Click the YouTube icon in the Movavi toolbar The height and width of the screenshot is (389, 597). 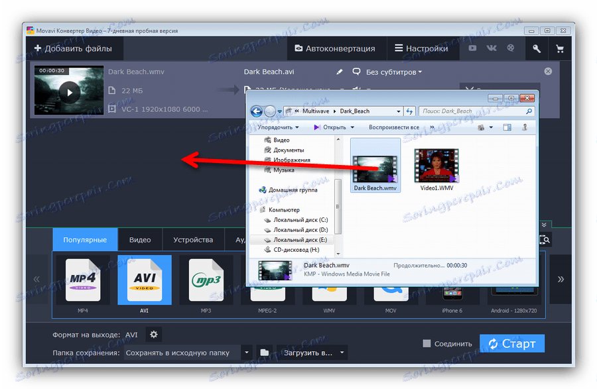pos(472,48)
